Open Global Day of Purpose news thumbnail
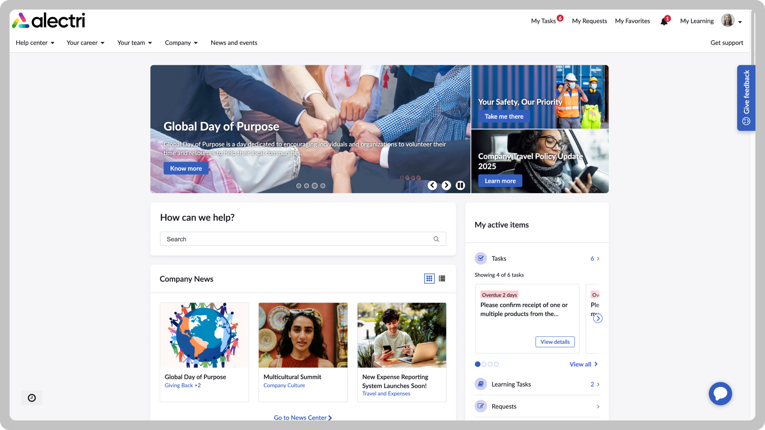Screen dimensions: 765x430 tap(204, 335)
